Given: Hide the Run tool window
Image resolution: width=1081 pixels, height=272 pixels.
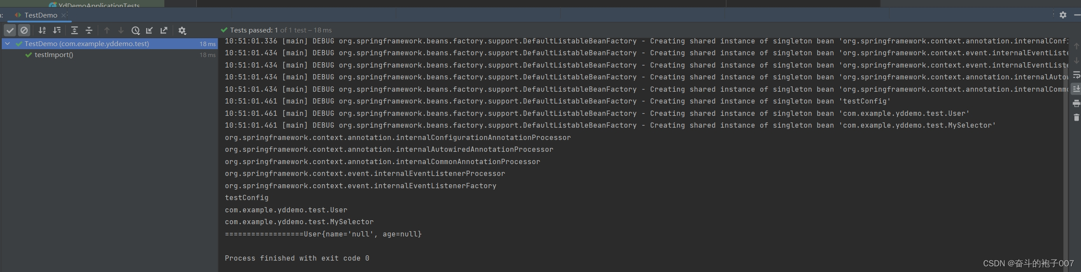Looking at the screenshot, I should point(1077,15).
